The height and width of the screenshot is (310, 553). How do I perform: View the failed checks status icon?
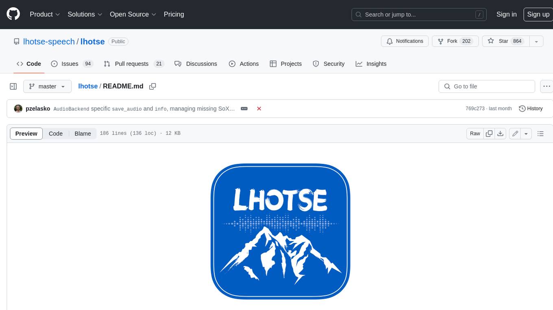pos(259,109)
